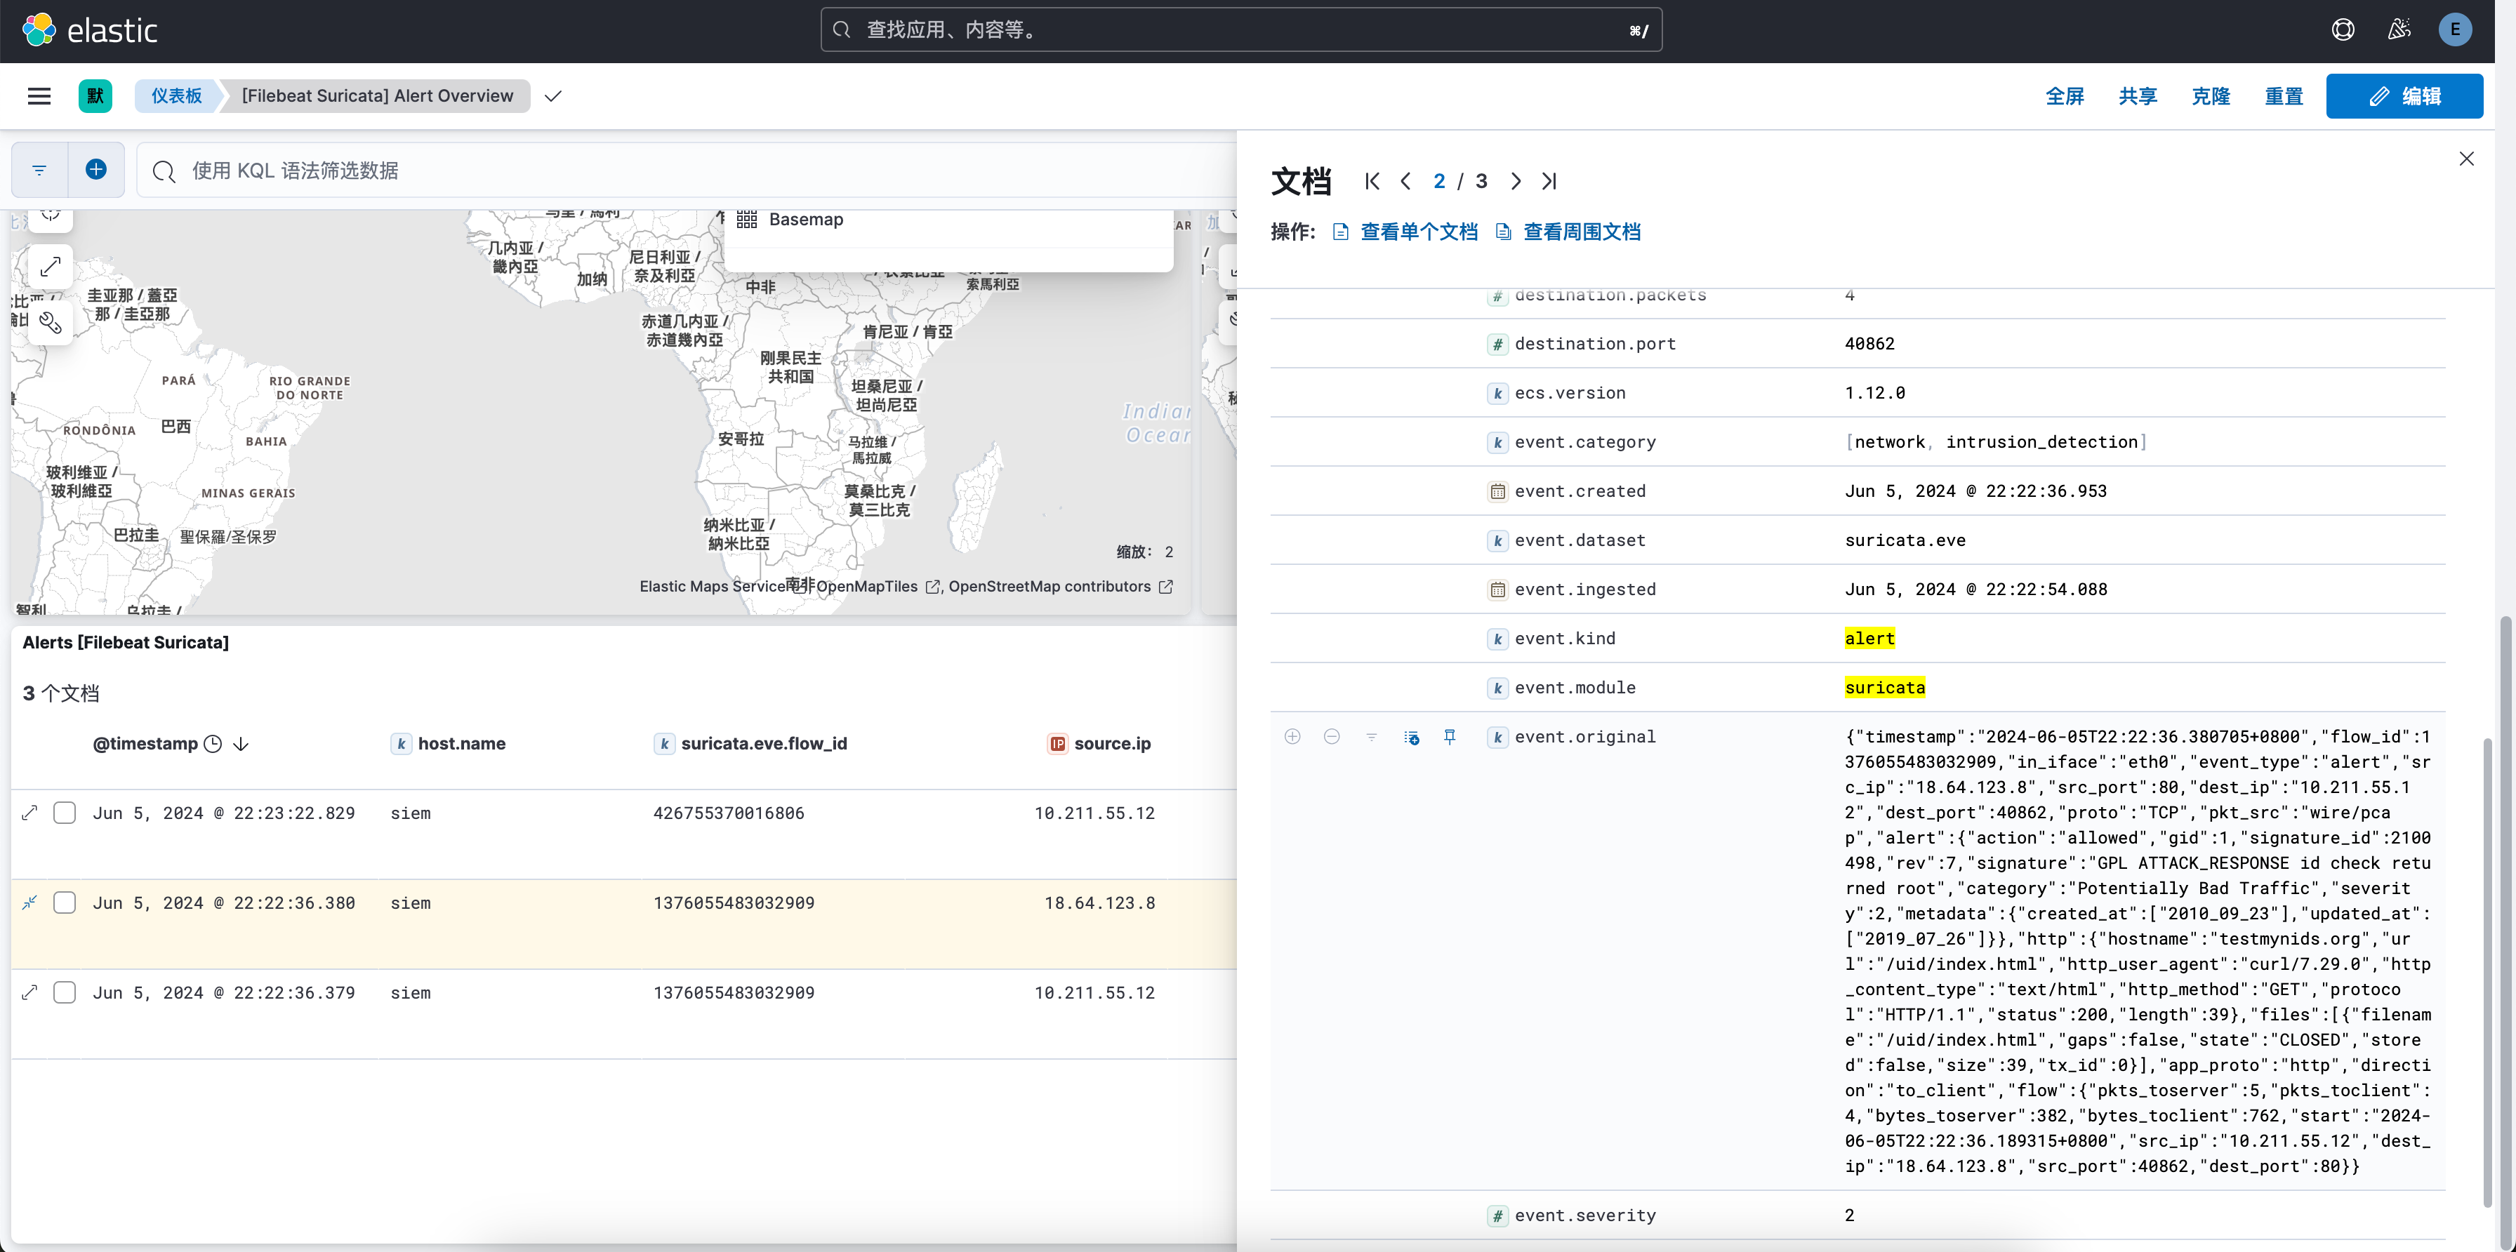
Task: Collapse the 22:22:36.380 alert row details
Action: pos(30,903)
